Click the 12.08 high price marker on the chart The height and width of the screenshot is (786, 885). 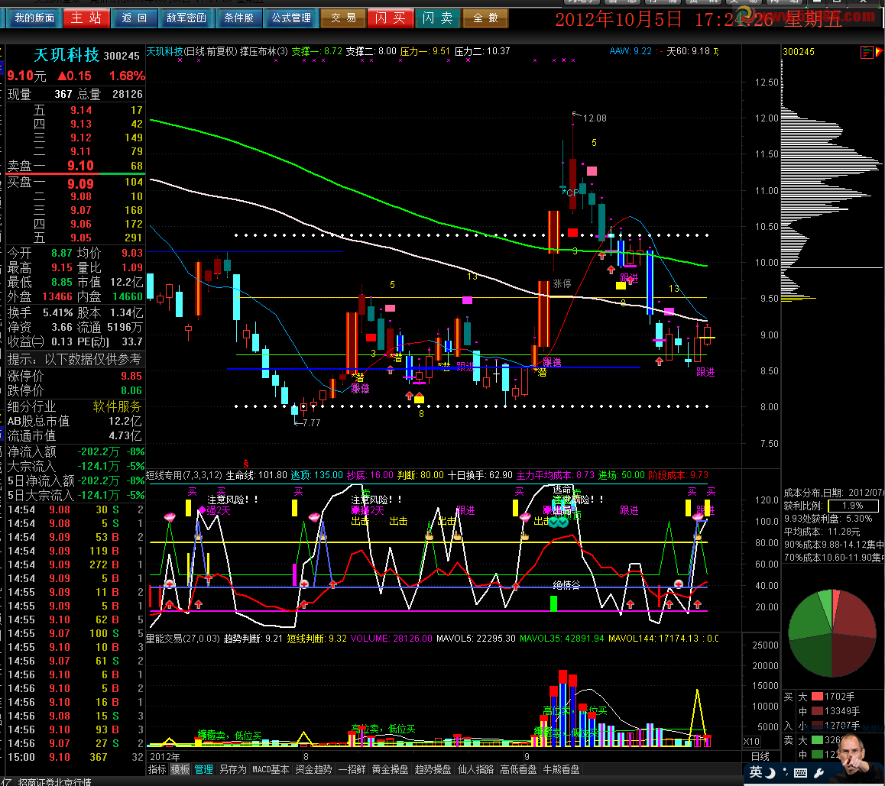click(x=595, y=118)
